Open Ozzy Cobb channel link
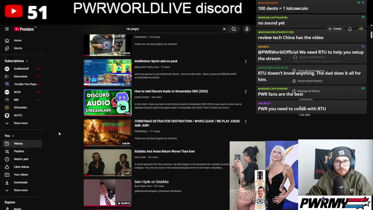Viewport: 373px width, 210px height. [x=140, y=157]
